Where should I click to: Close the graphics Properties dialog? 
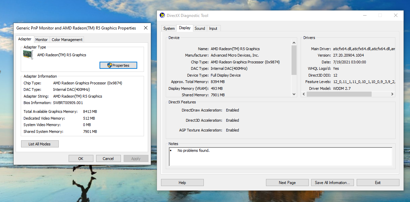point(146,28)
